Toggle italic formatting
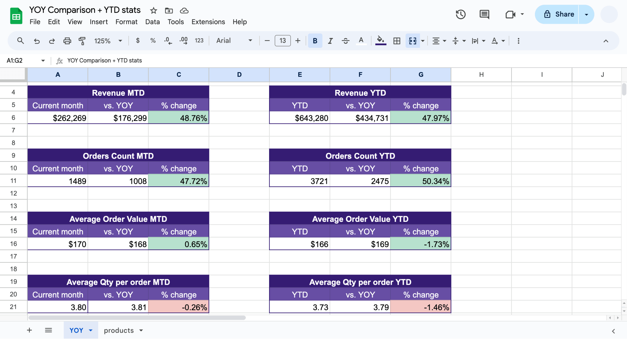This screenshot has height=339, width=627. click(330, 41)
